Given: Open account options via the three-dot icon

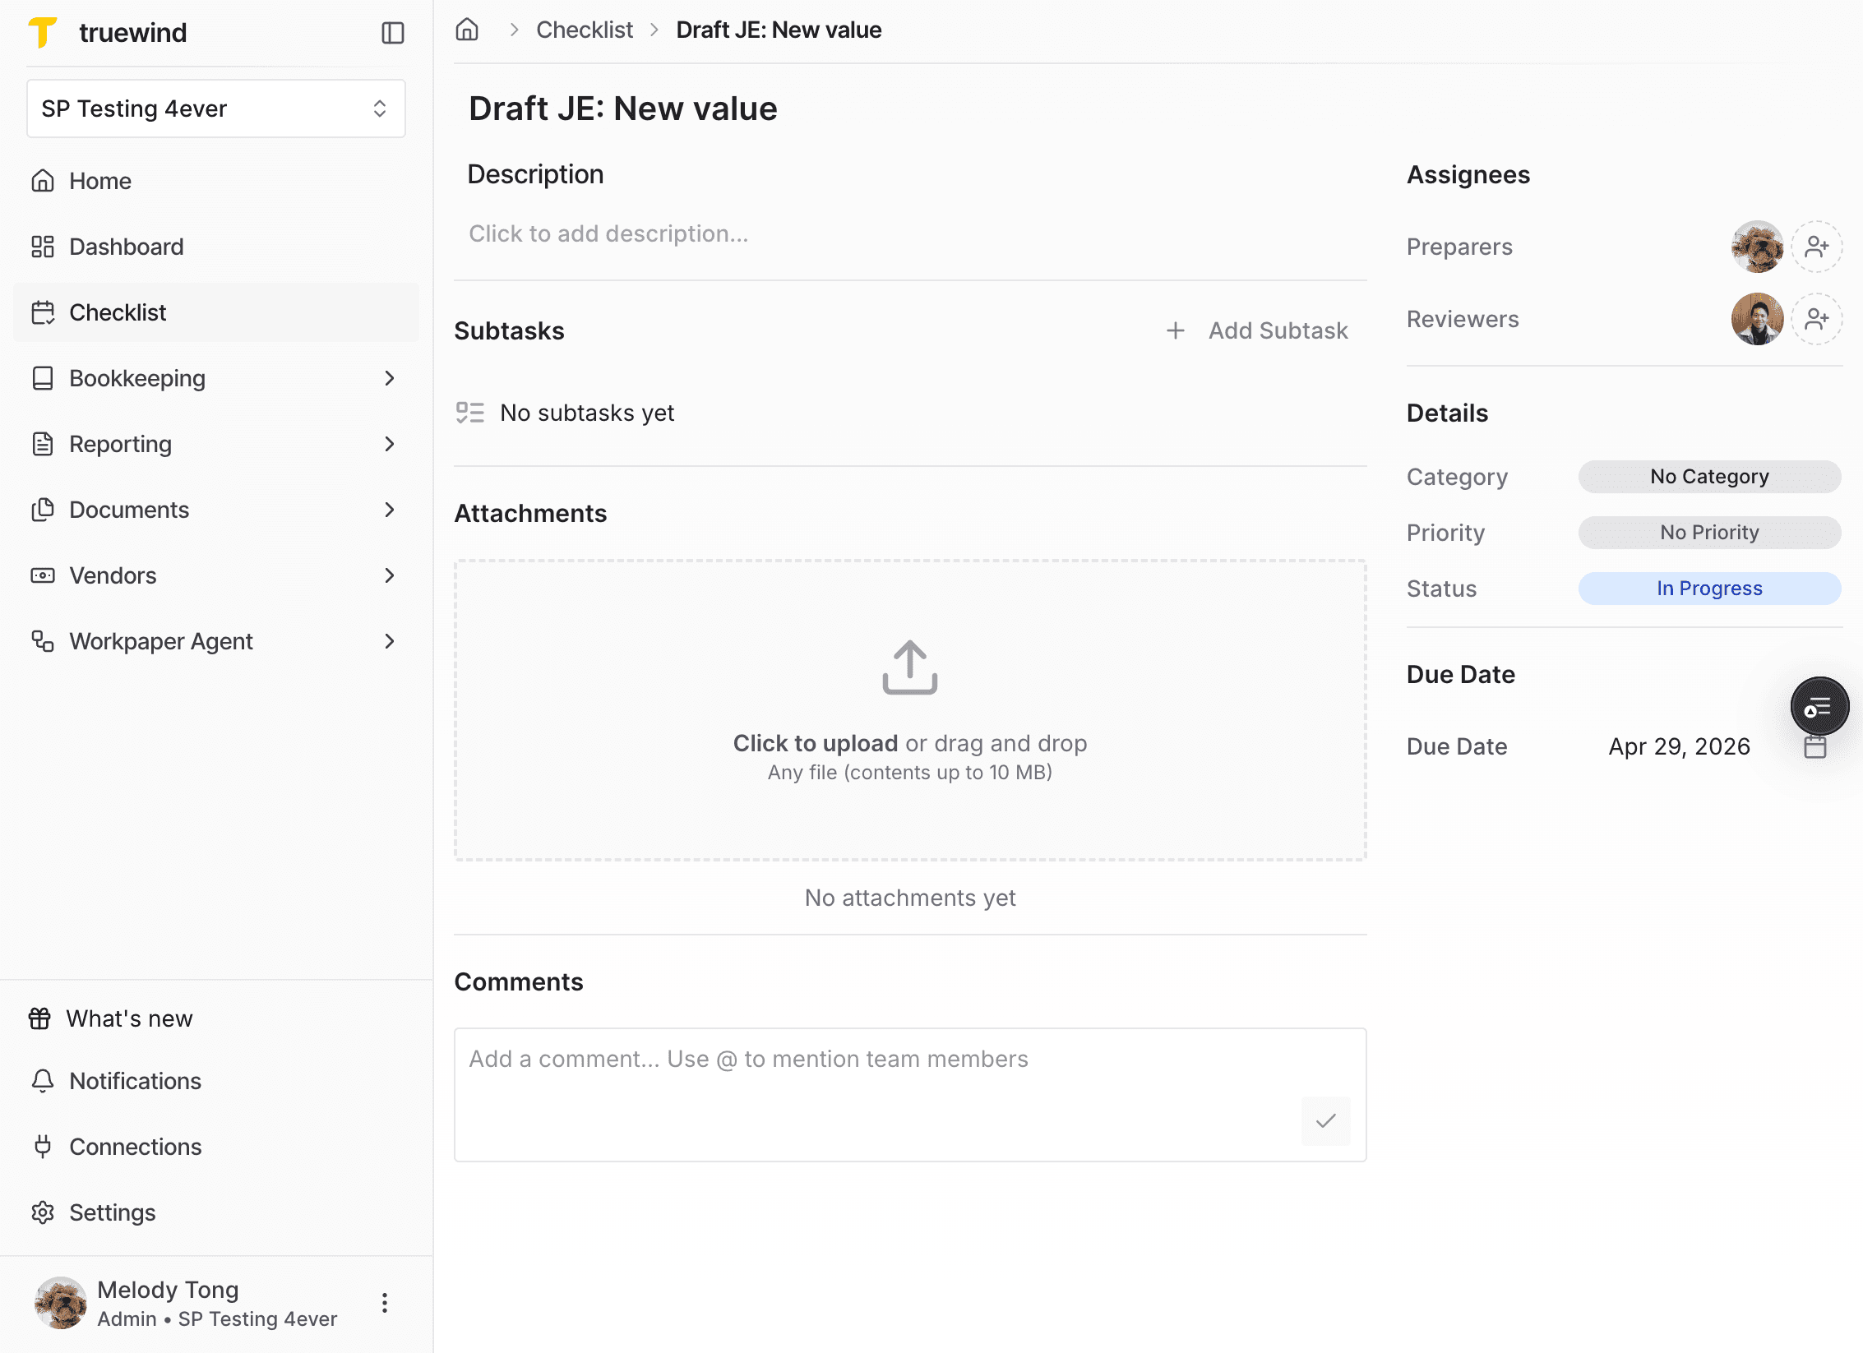Looking at the screenshot, I should (x=384, y=1303).
